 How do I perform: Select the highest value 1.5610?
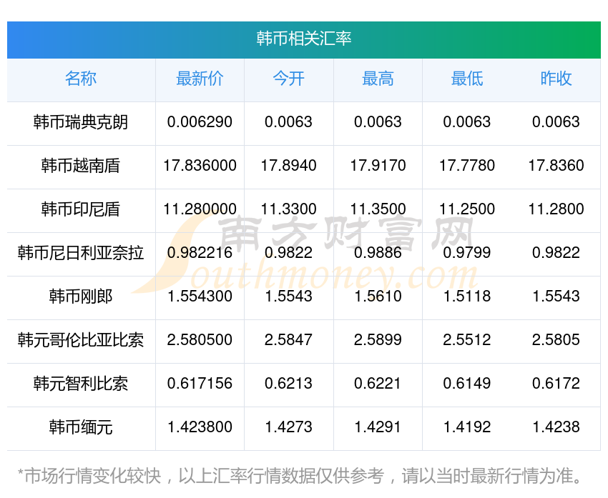point(378,297)
